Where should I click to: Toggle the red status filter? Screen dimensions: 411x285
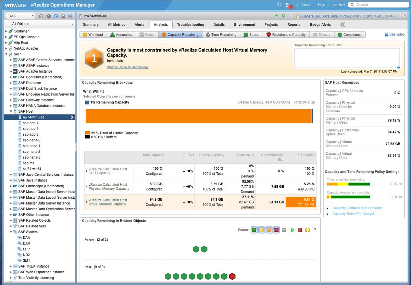pos(276,230)
